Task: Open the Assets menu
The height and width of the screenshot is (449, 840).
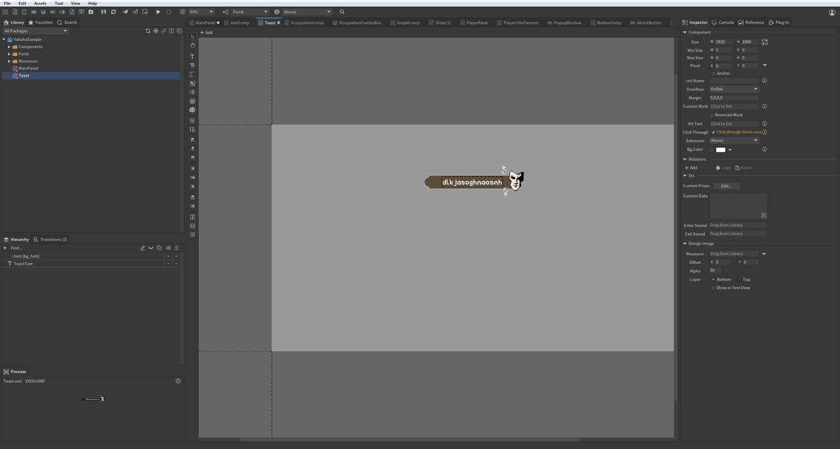Action: click(40, 3)
